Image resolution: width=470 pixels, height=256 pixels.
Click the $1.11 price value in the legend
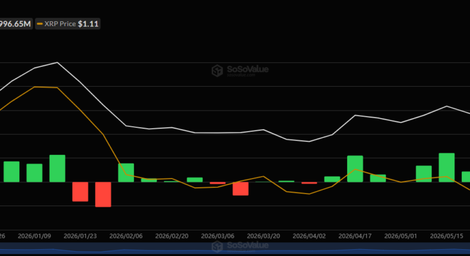tap(88, 24)
